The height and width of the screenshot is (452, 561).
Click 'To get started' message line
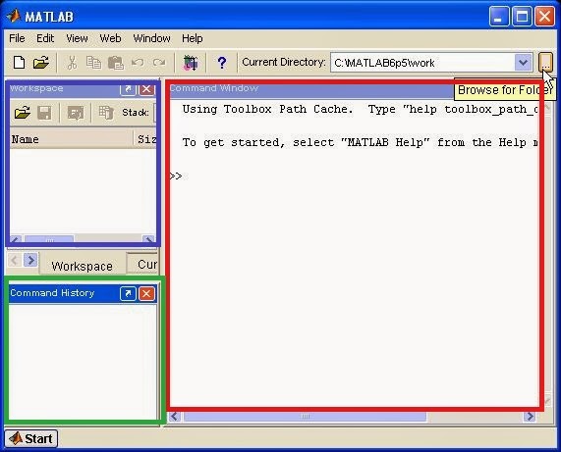(x=360, y=142)
